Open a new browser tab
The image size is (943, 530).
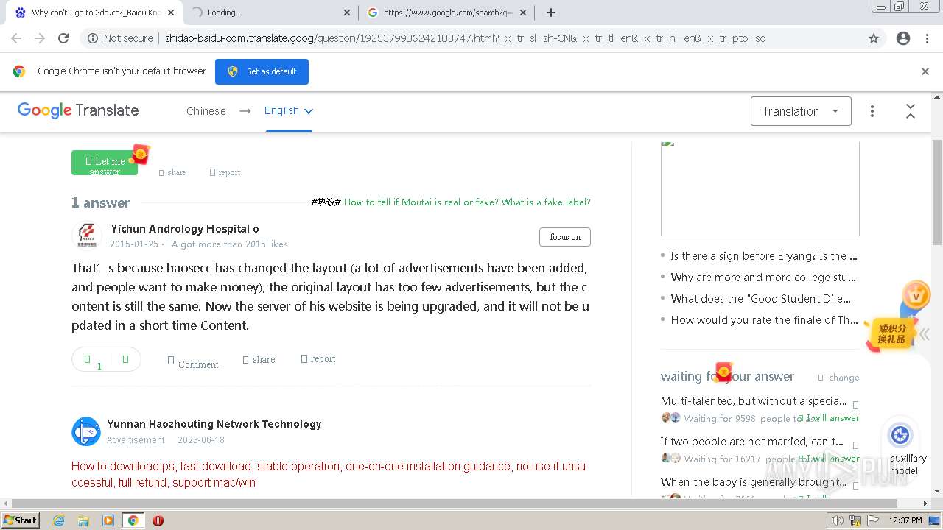[x=551, y=13]
